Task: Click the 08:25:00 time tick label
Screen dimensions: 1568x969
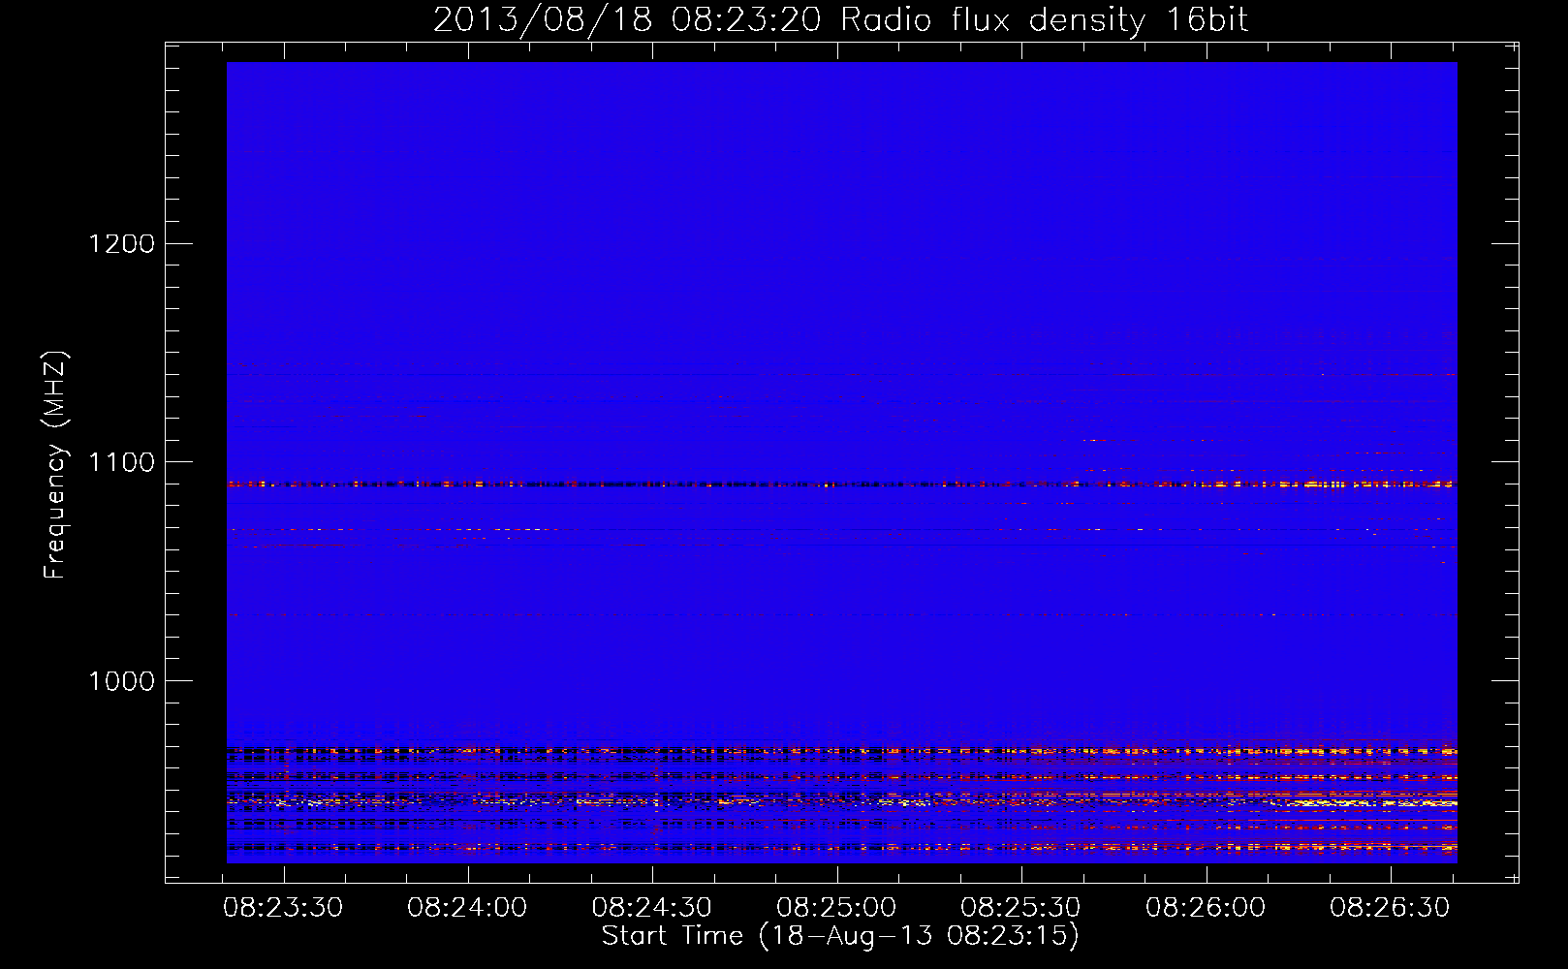Action: (x=836, y=908)
